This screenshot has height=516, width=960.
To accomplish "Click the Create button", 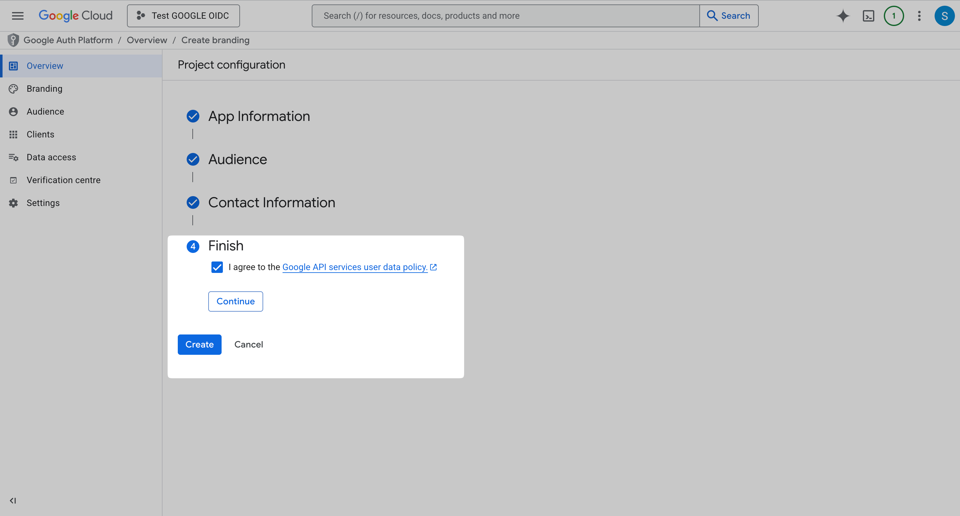I will 199,344.
